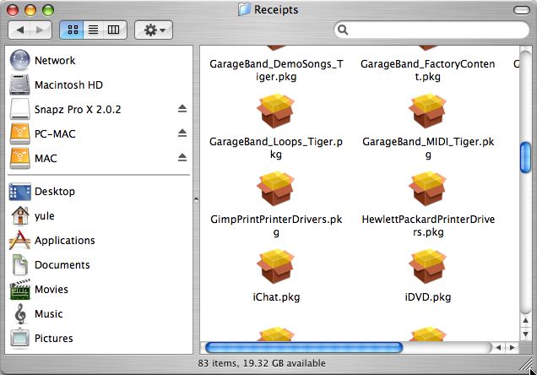
Task: Switch to list view
Action: pos(93,30)
